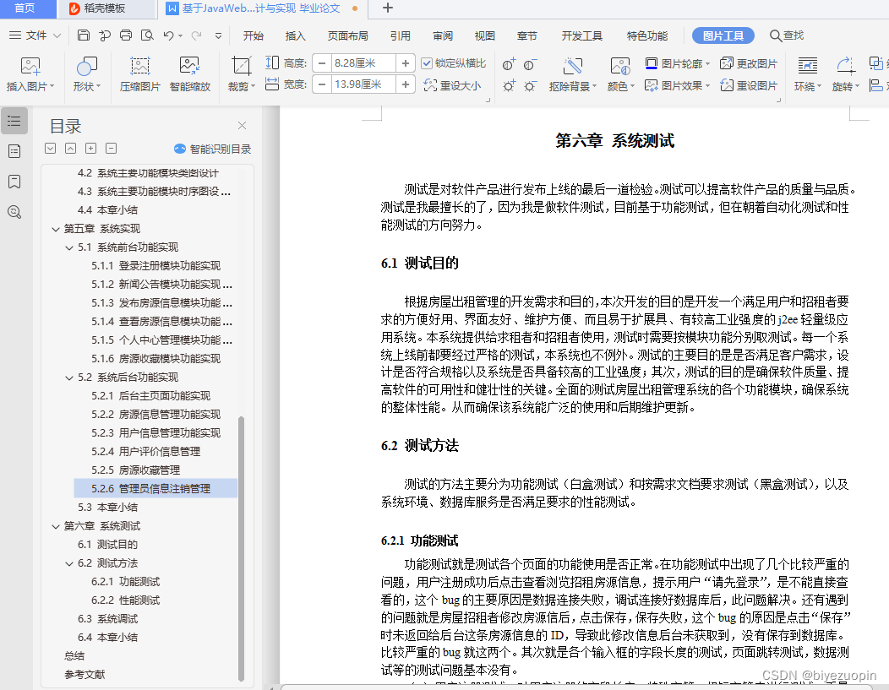Image resolution: width=889 pixels, height=690 pixels.
Task: Click the Save icon in quick toolbar
Action: pos(84,35)
